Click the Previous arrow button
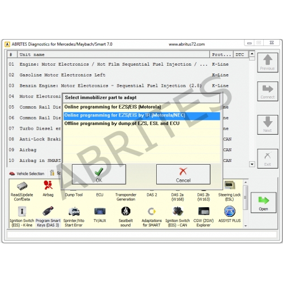The height and width of the screenshot is (283, 283). [268, 62]
